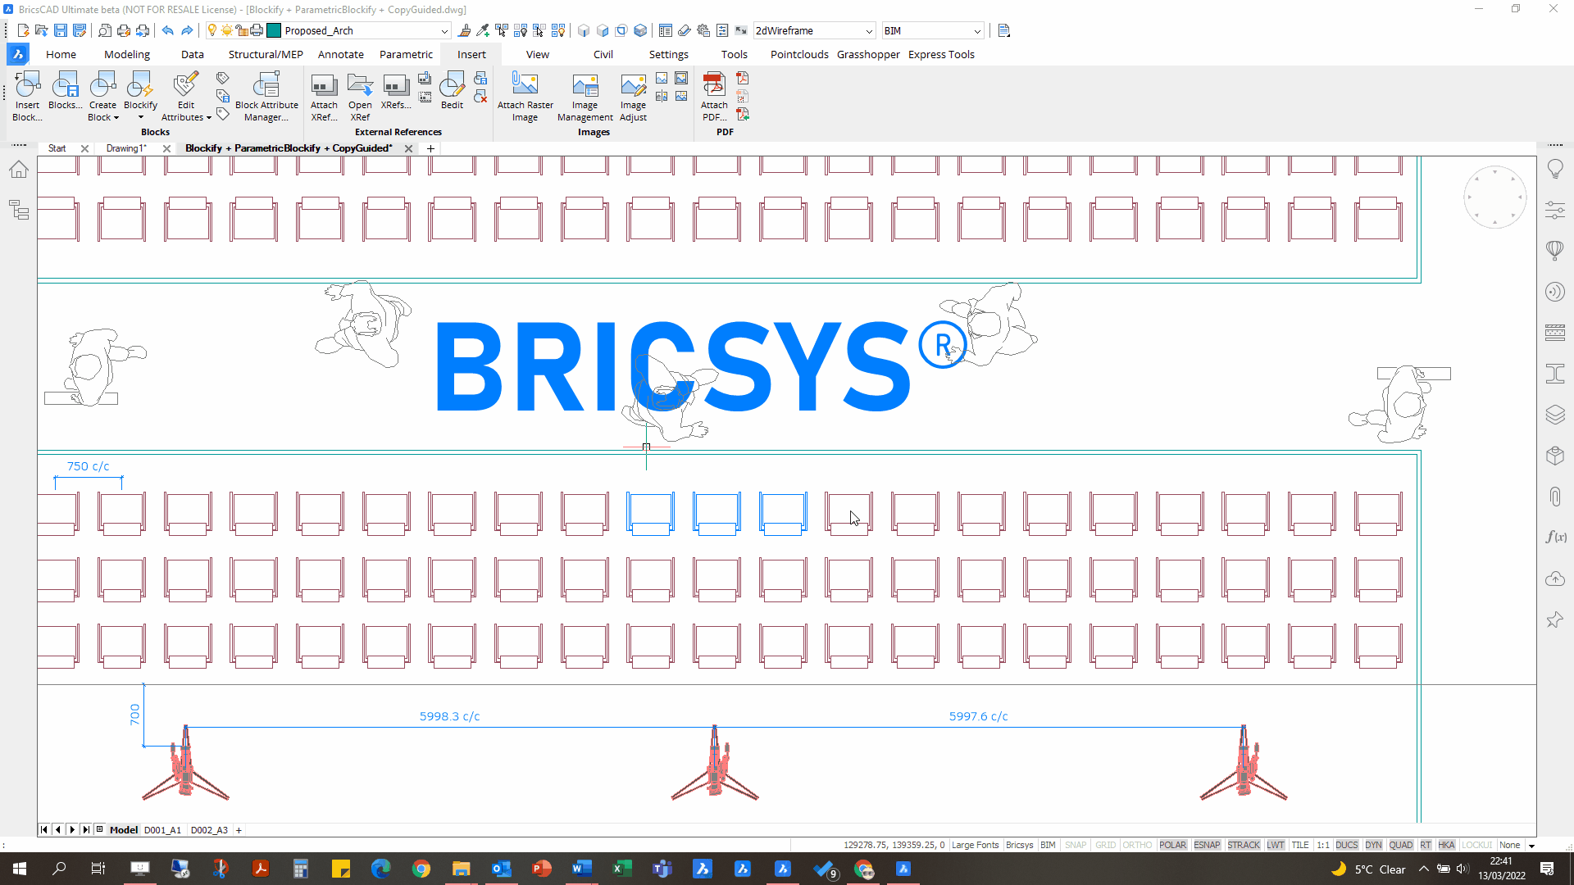Open Block Attribute Manager

coord(266,85)
